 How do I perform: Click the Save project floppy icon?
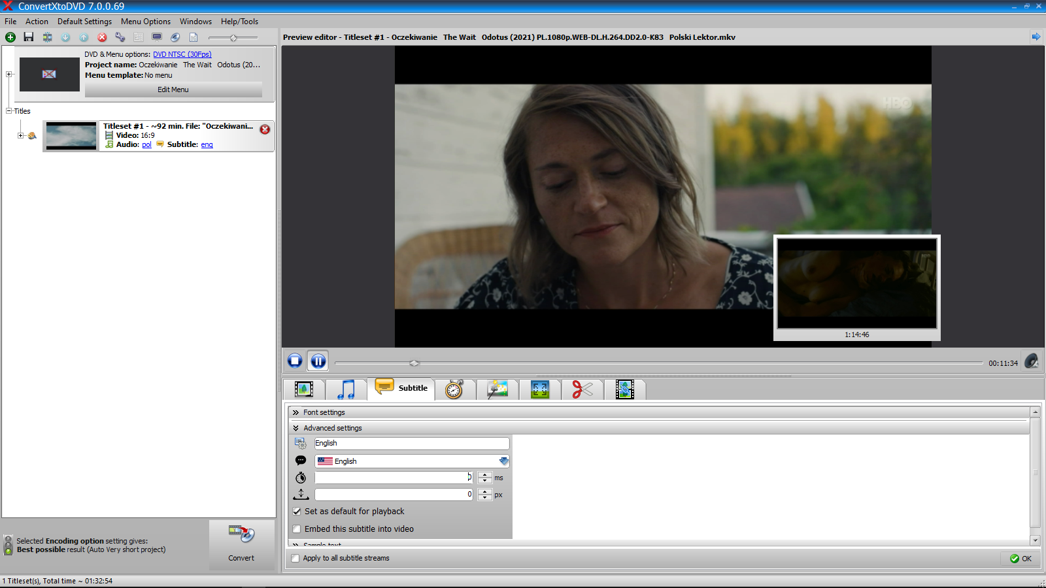tap(29, 37)
